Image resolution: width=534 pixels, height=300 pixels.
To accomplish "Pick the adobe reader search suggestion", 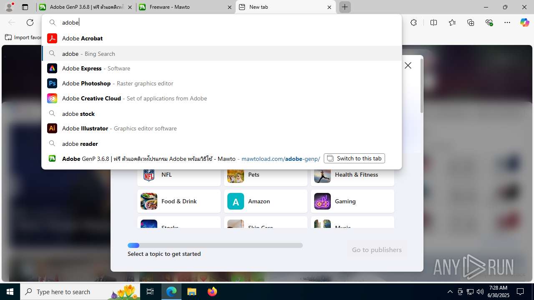I will tap(222, 143).
